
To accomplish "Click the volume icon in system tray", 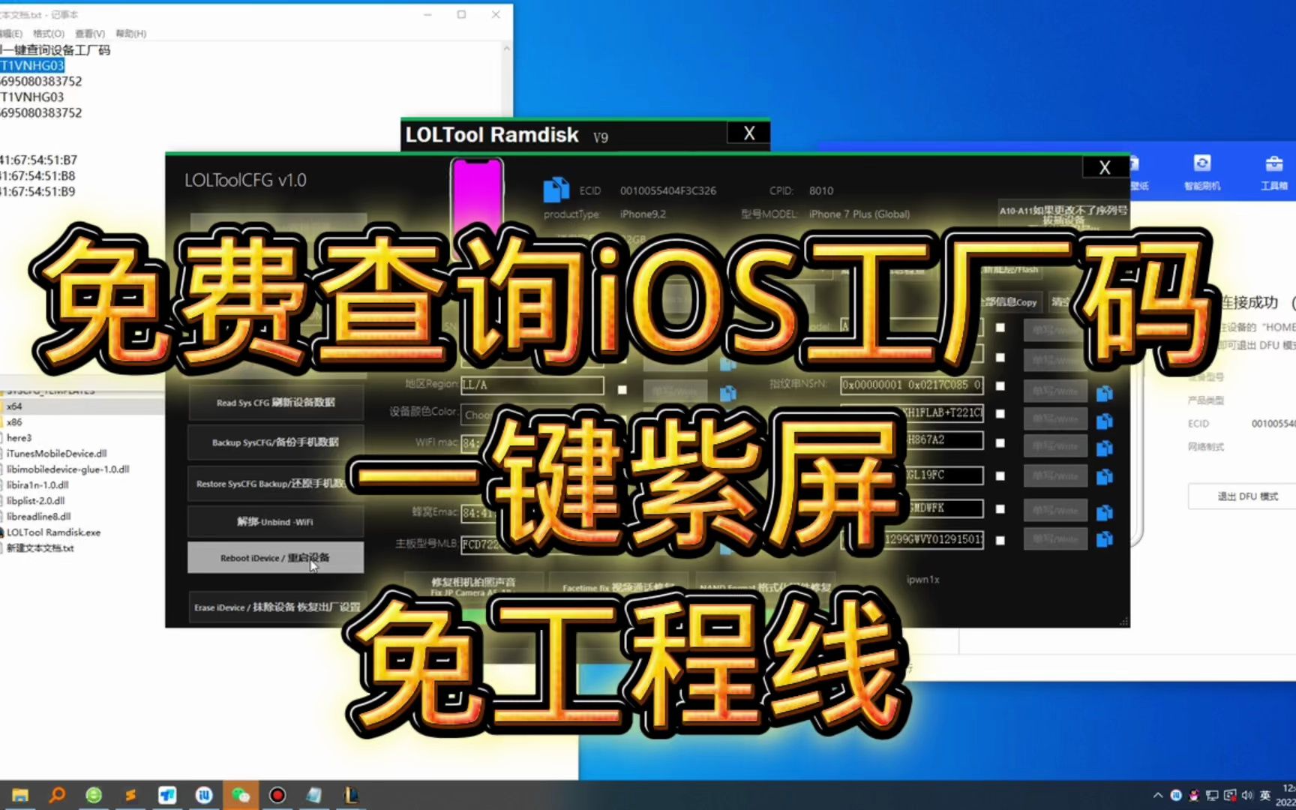I will click(1246, 795).
